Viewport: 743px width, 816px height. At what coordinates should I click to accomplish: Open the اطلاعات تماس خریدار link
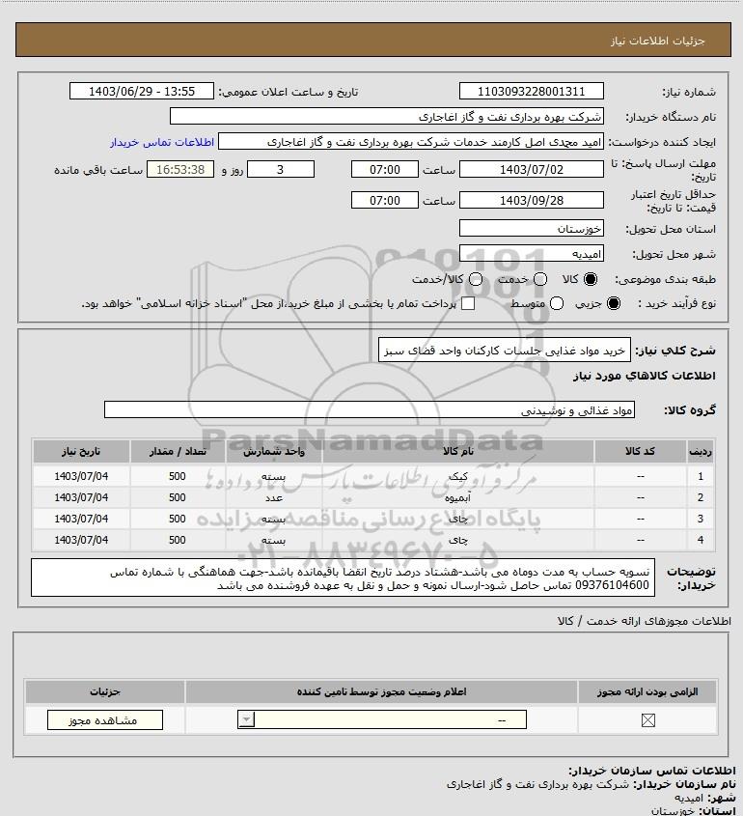coord(162,142)
